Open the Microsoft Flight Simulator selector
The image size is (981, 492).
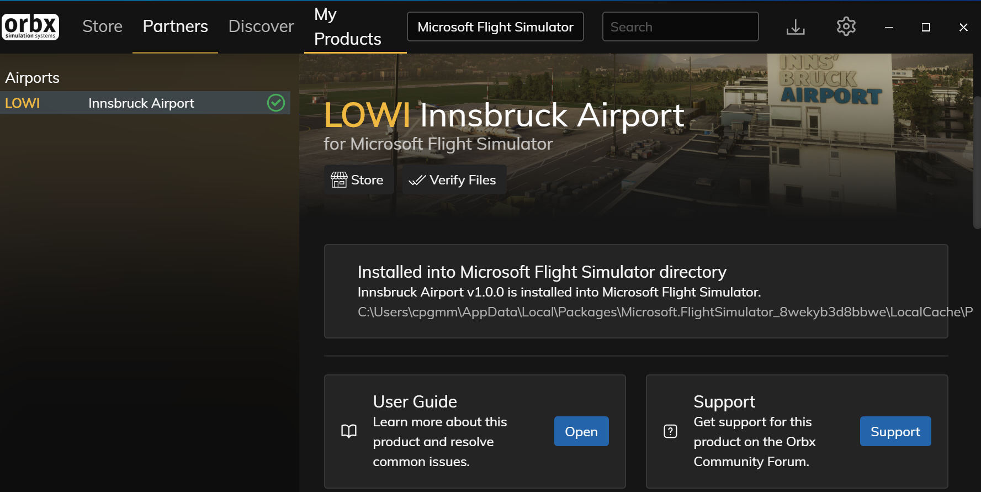coord(495,27)
